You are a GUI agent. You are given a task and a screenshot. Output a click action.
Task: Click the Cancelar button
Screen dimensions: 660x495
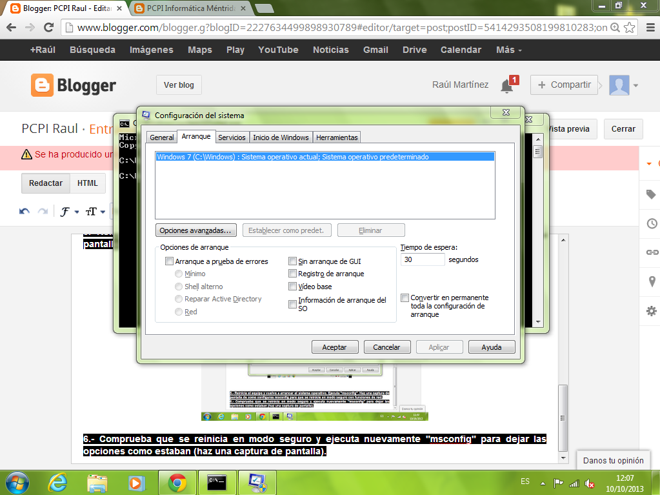(387, 347)
